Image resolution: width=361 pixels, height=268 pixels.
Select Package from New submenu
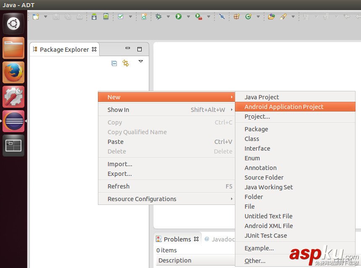[295, 129]
